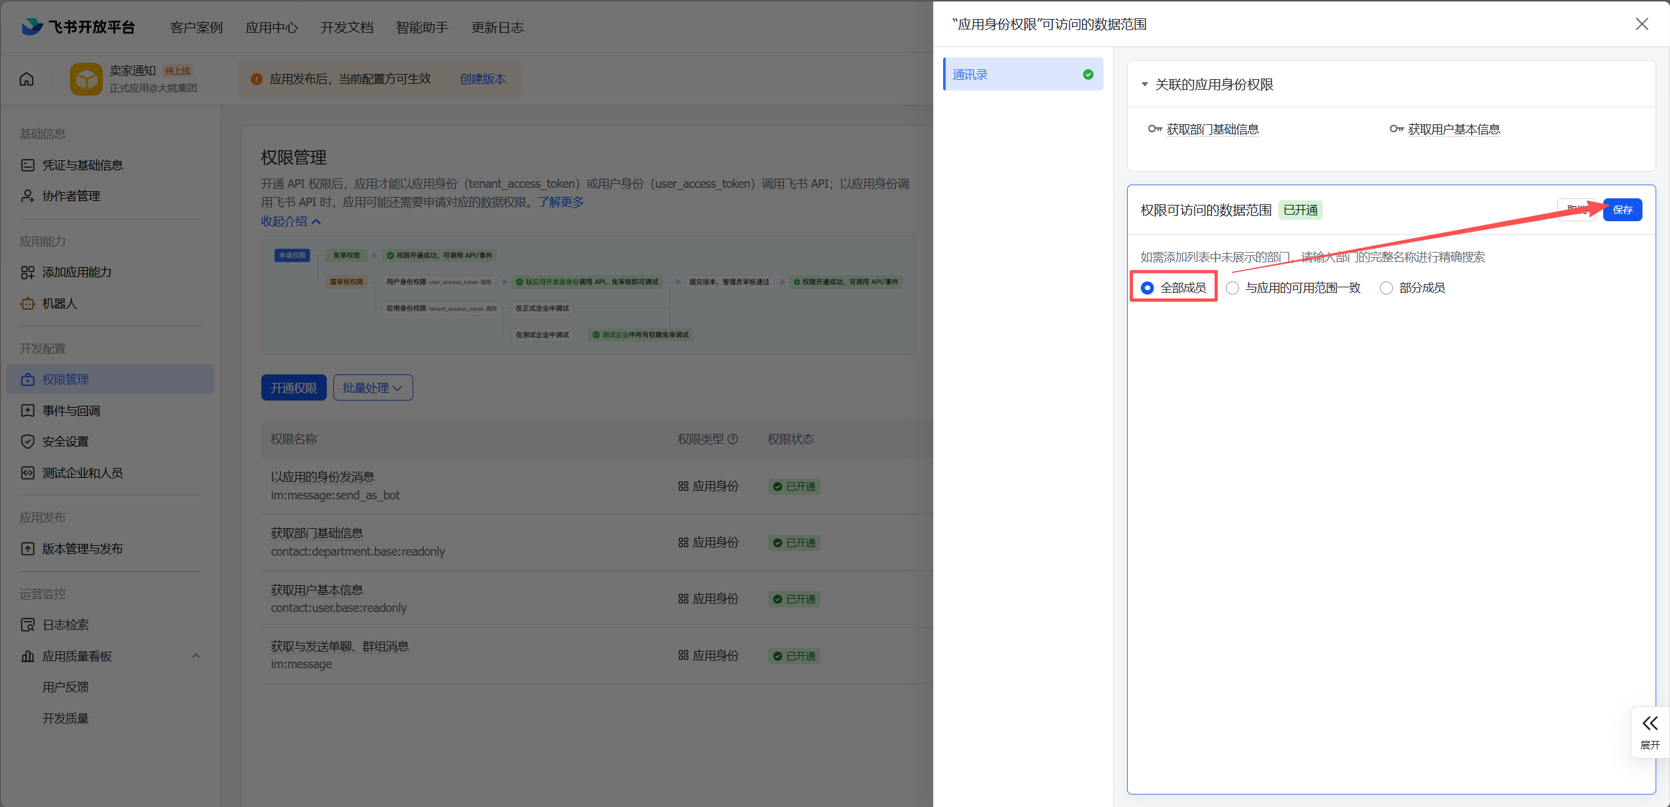
Task: Select the 全部成员 radio button
Action: (x=1147, y=288)
